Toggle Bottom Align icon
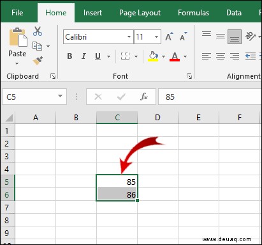 click(235, 37)
